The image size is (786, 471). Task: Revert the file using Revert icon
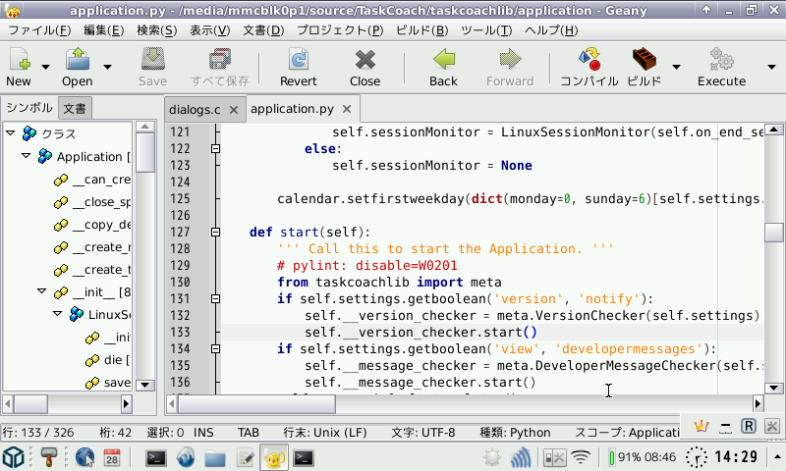click(299, 59)
